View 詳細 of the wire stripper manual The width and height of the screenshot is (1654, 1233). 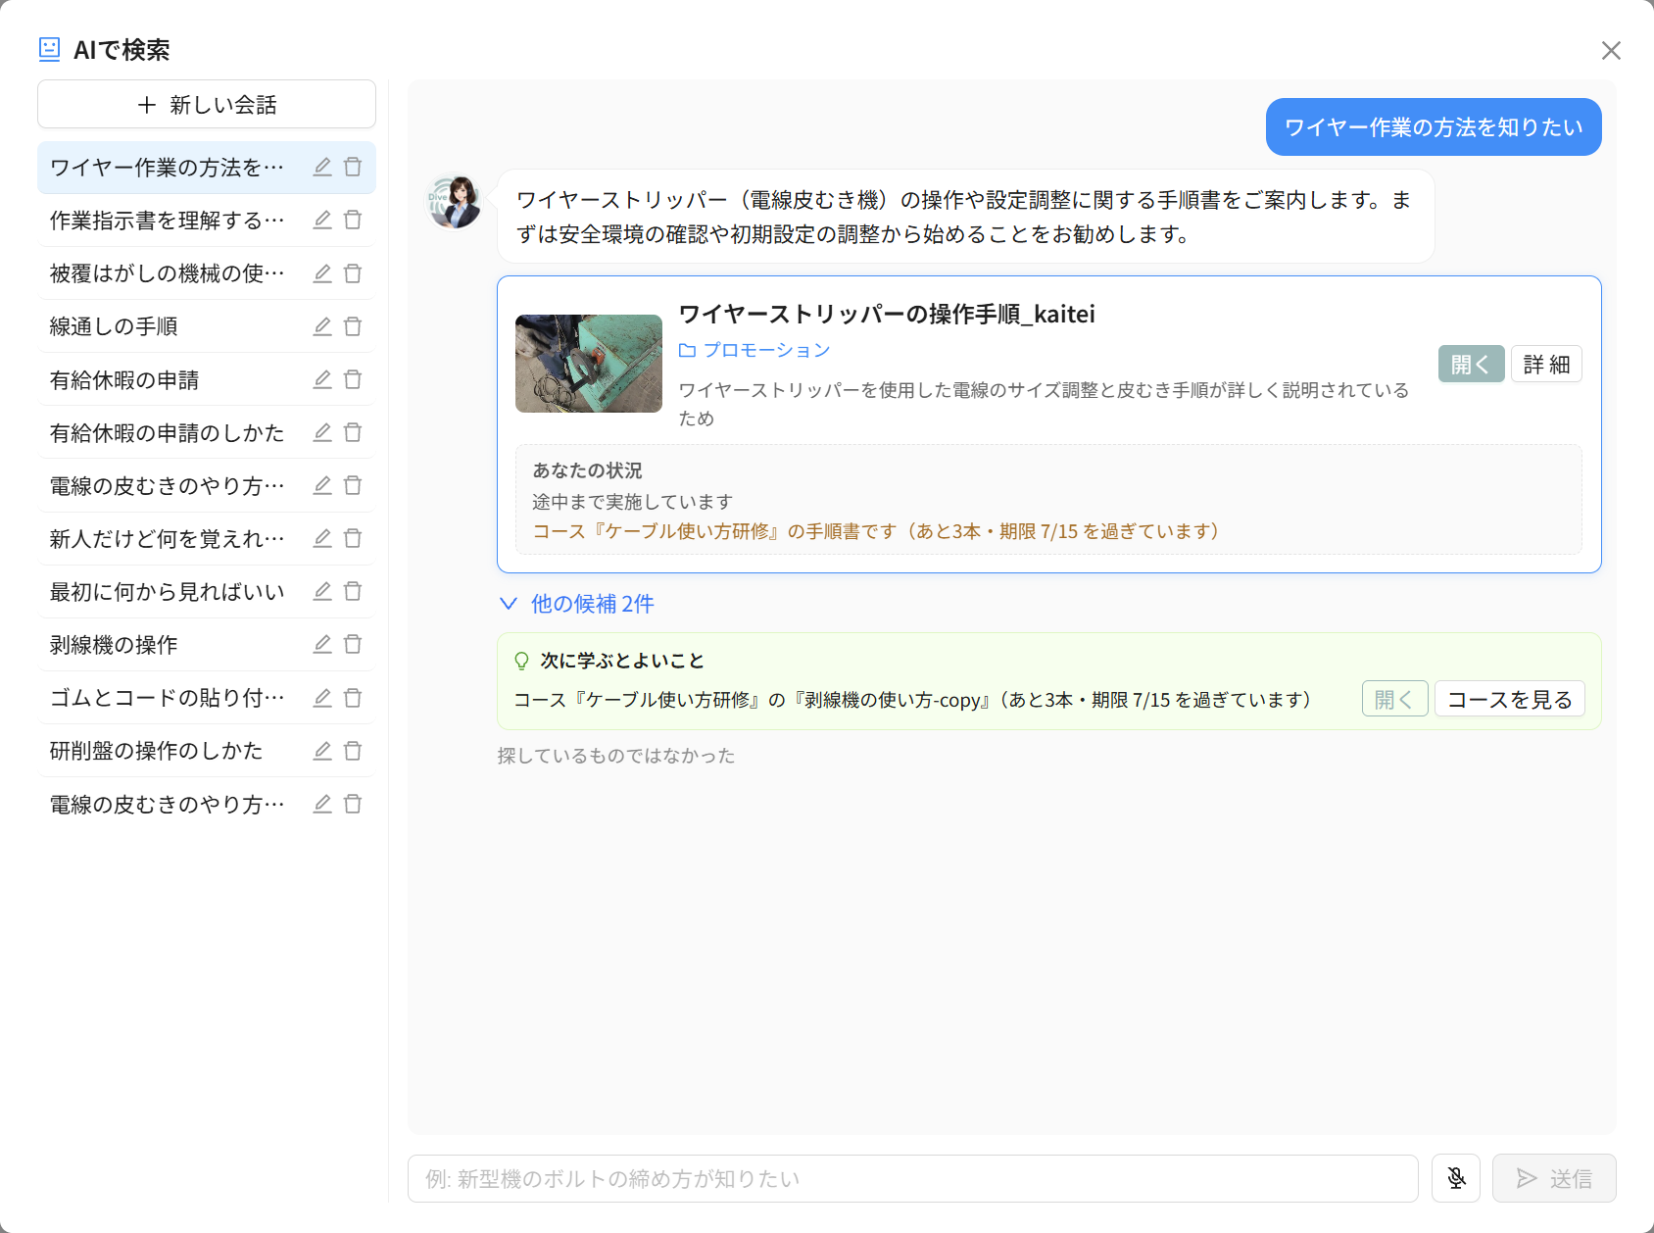[1546, 364]
